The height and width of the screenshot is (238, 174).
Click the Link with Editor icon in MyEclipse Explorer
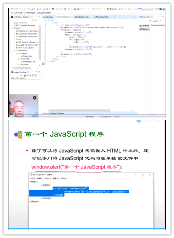pos(36,20)
